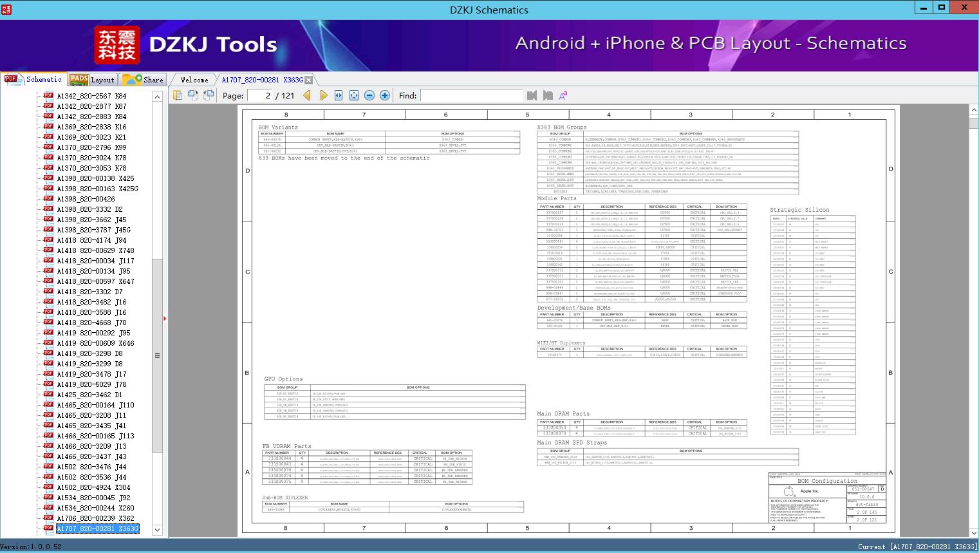The width and height of the screenshot is (979, 553).
Task: Select A1398_820-00138 X425 entry
Action: point(95,178)
